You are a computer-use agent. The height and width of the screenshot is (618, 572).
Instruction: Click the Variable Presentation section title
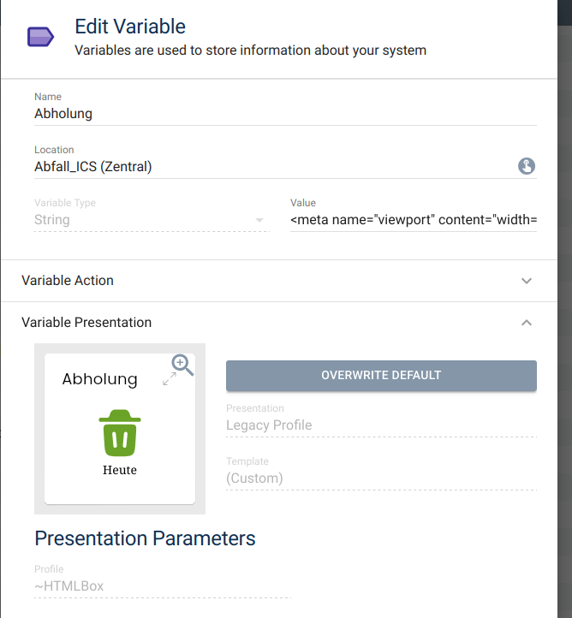click(x=86, y=323)
